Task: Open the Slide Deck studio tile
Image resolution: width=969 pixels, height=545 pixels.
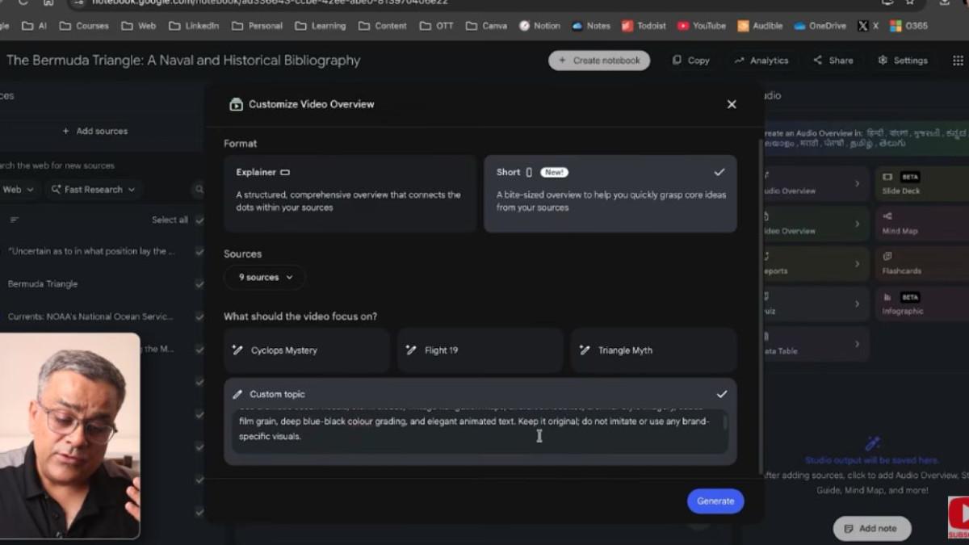Action: click(x=921, y=184)
